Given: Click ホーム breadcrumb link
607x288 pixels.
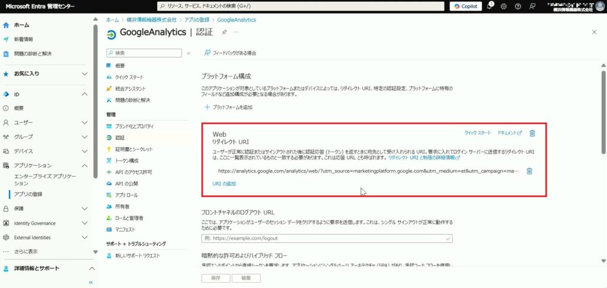Looking at the screenshot, I should [112, 20].
